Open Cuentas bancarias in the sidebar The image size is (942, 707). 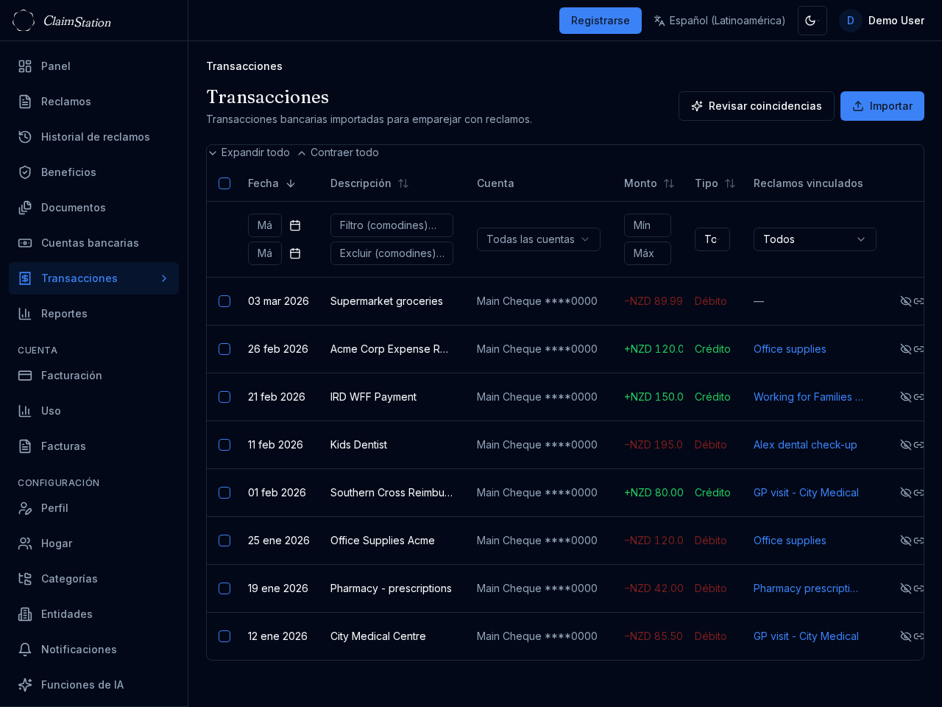(90, 243)
